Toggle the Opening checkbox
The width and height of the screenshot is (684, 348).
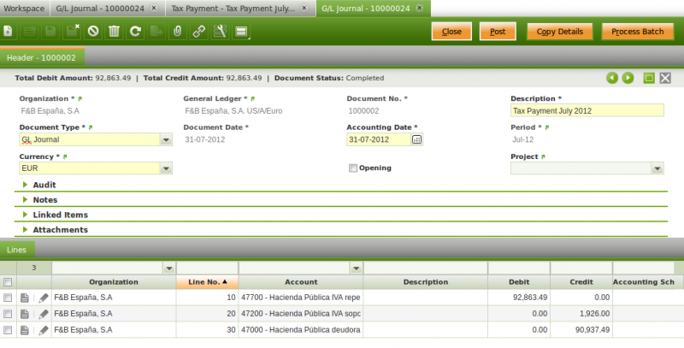coord(353,168)
